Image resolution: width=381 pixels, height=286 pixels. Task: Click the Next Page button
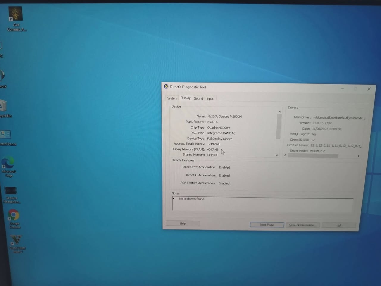point(267,225)
